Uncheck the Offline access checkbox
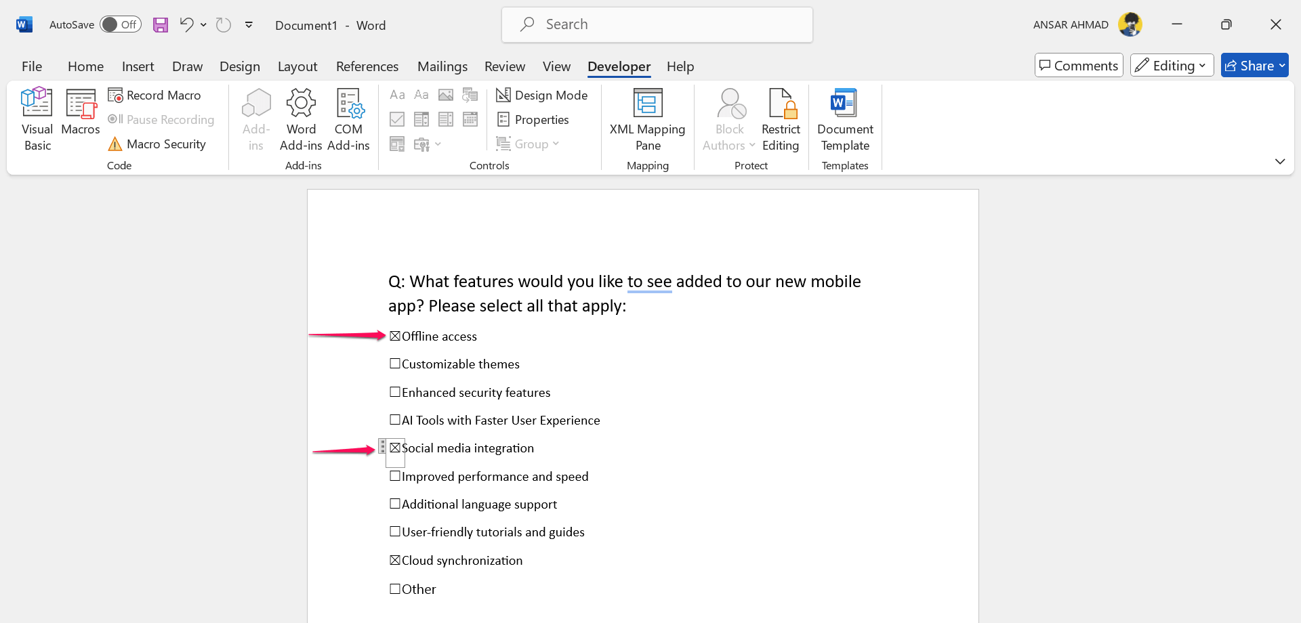This screenshot has width=1301, height=623. (x=395, y=336)
